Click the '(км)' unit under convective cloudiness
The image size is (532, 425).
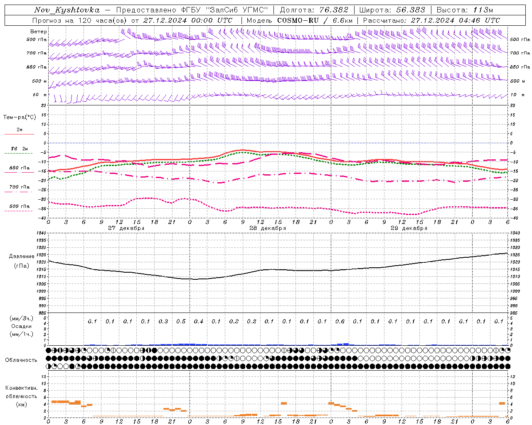pos(21,404)
